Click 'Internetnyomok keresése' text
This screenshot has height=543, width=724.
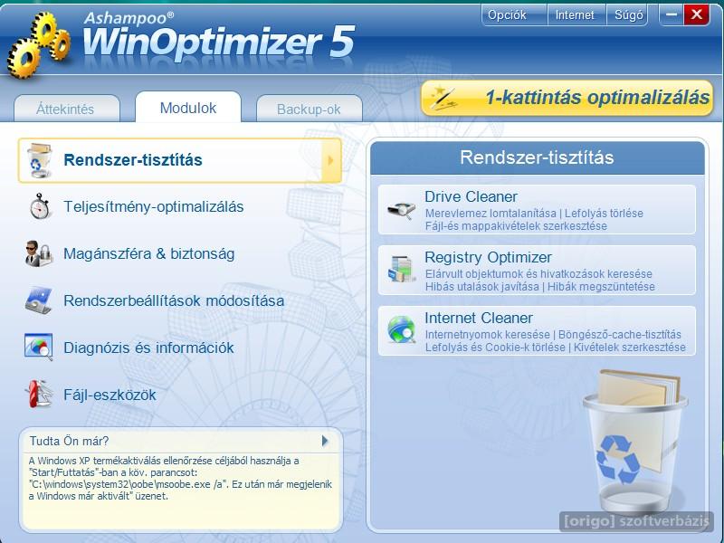point(488,334)
